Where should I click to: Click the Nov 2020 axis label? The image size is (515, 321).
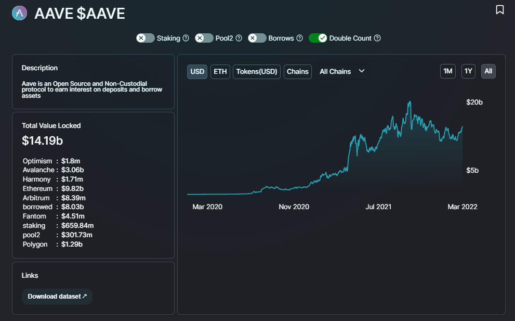(x=294, y=207)
